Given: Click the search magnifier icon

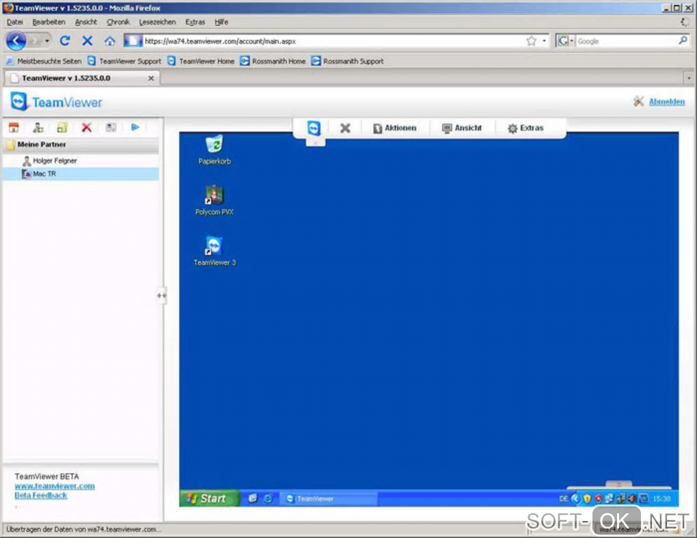Looking at the screenshot, I should [x=683, y=40].
